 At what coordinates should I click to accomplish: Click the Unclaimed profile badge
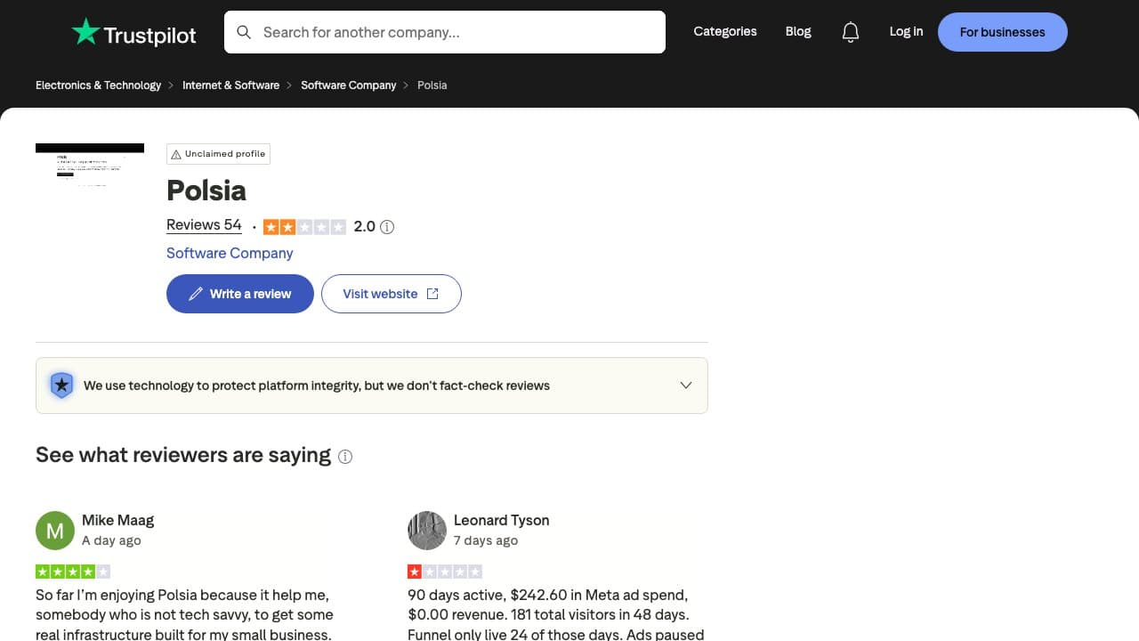pyautogui.click(x=218, y=154)
